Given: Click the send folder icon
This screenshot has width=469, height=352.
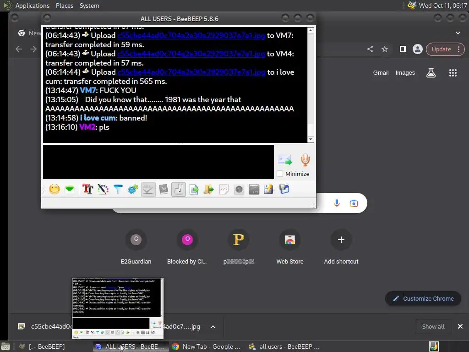Looking at the screenshot, I should coord(209,189).
